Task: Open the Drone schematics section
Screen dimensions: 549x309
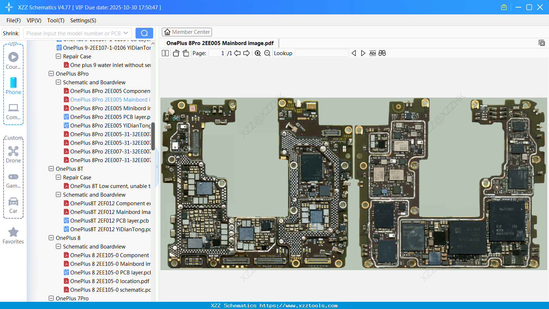Action: pyautogui.click(x=13, y=154)
